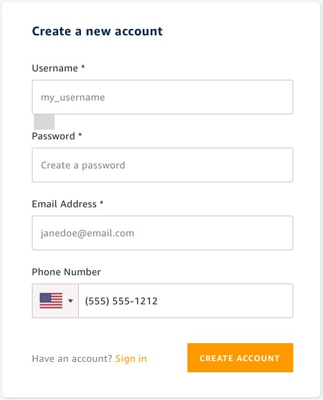Click the Password field label
This screenshot has width=323, height=400.
point(53,137)
